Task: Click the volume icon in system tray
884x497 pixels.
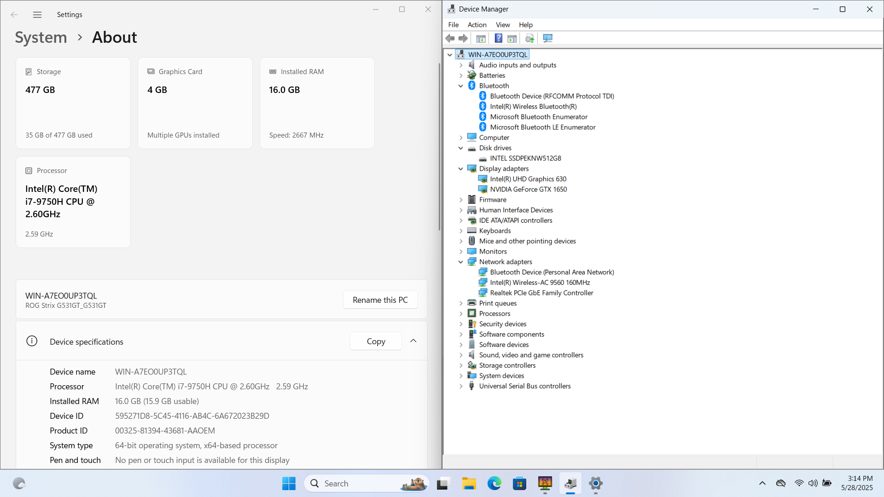Action: pyautogui.click(x=813, y=483)
